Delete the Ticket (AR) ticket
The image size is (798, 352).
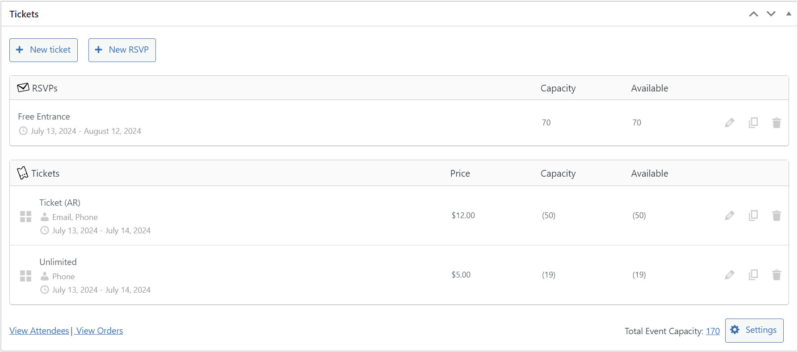coord(777,215)
